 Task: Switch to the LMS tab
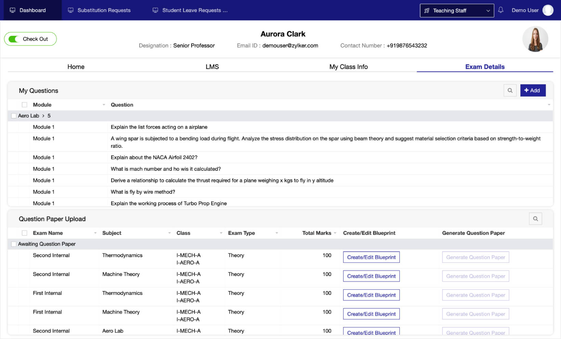coord(212,67)
